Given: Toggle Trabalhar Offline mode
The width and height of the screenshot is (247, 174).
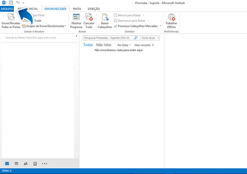Looking at the screenshot, I should (171, 21).
